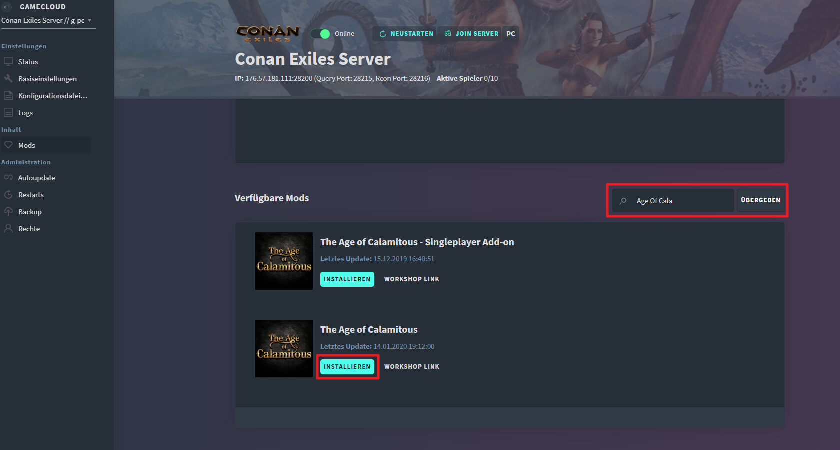Click The Age of Calamitous mod thumbnail
This screenshot has width=840, height=450.
(284, 349)
